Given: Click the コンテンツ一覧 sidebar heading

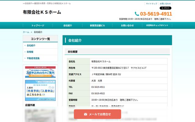Looking at the screenshot, I should click(40, 39).
